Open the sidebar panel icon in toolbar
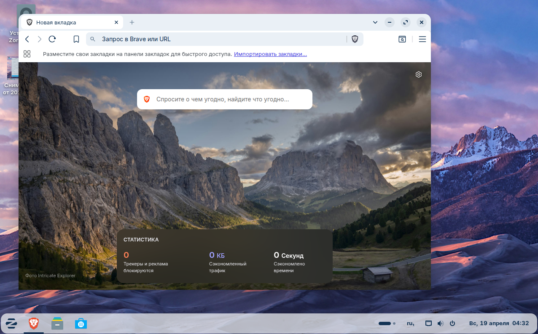 (x=402, y=39)
